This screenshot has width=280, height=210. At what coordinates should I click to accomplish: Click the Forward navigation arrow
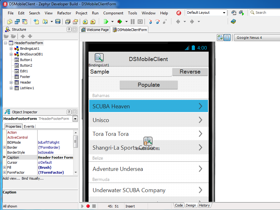point(192,22)
